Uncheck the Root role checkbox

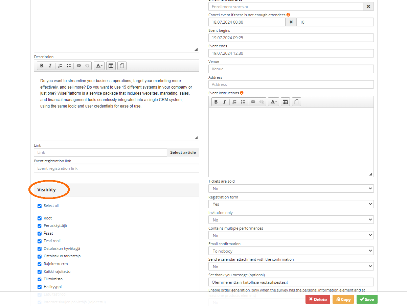coord(40,218)
